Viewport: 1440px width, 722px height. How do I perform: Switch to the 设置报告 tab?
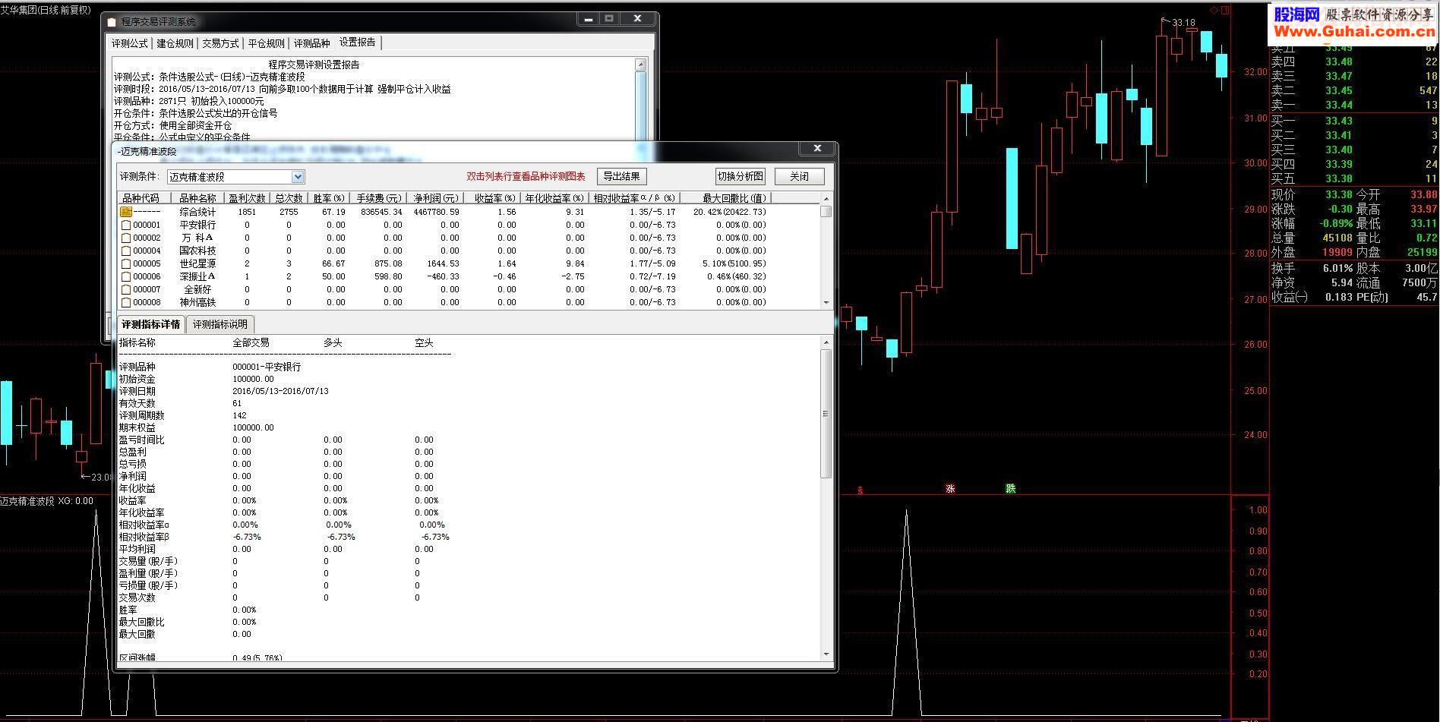(x=358, y=43)
